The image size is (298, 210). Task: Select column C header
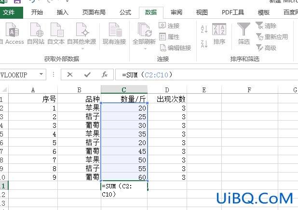[x=124, y=89]
